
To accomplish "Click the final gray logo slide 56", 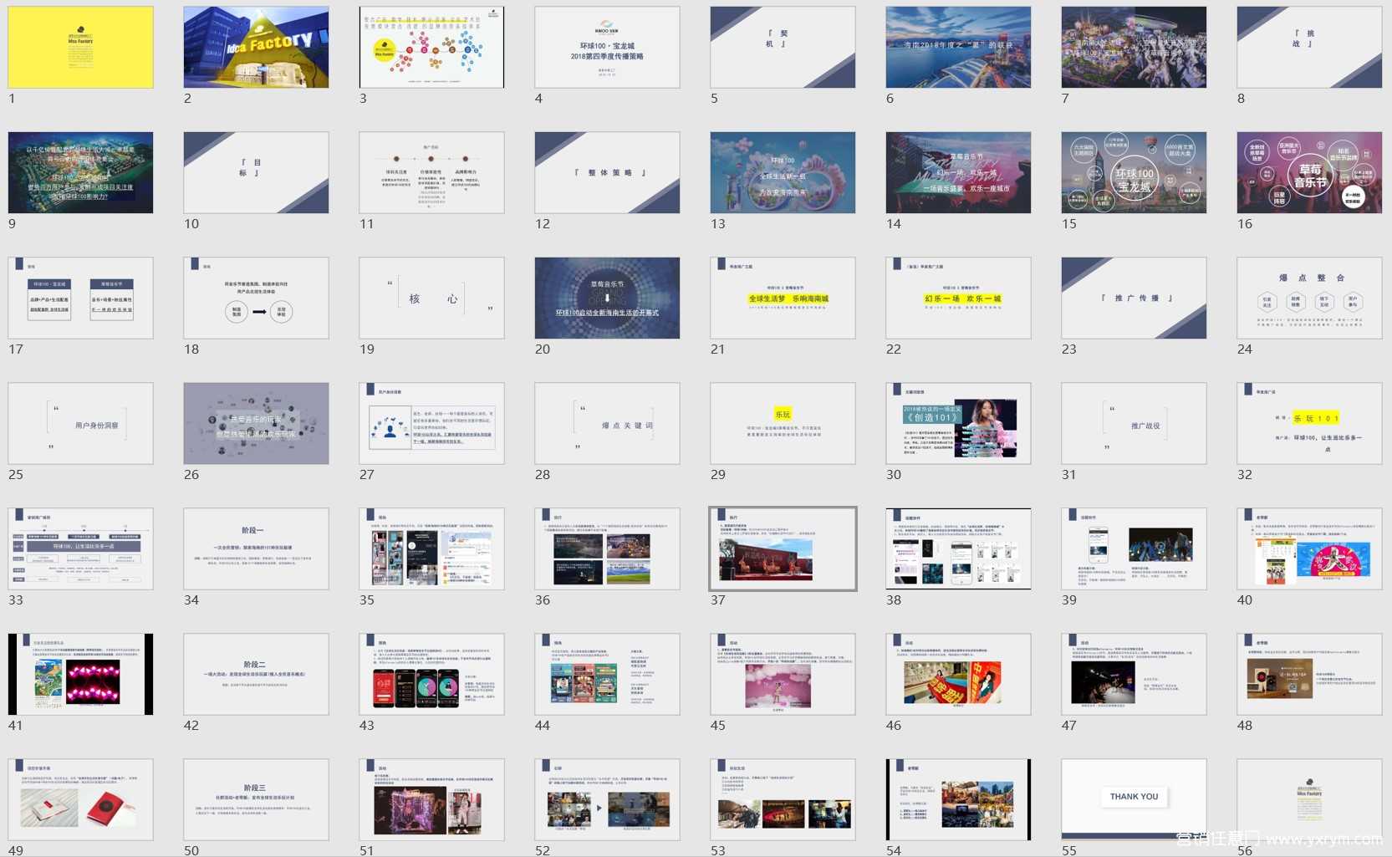I will 1309,799.
